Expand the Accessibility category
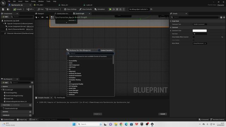This screenshot has width=226, height=127. (x=73, y=61)
